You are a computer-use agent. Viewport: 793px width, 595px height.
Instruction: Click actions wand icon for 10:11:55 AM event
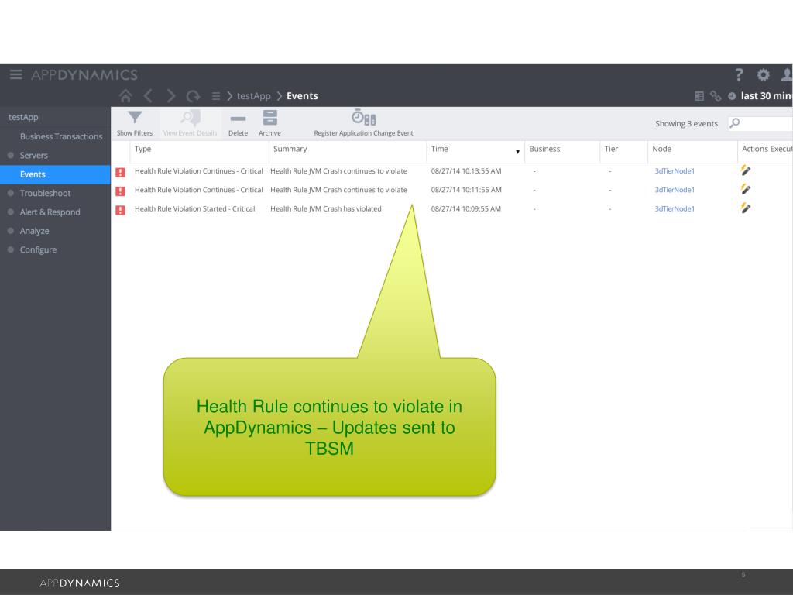(746, 189)
